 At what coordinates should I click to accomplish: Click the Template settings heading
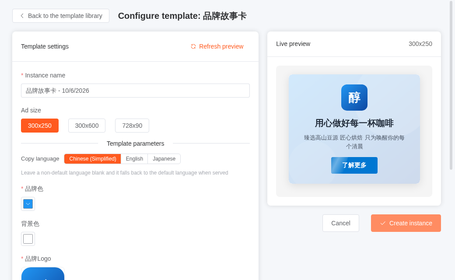(45, 46)
